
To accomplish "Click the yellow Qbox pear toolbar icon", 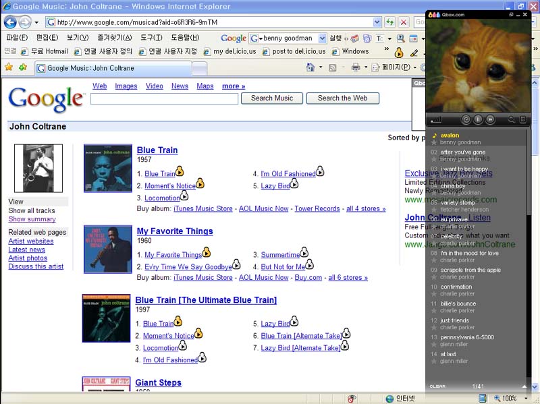I will (x=398, y=53).
